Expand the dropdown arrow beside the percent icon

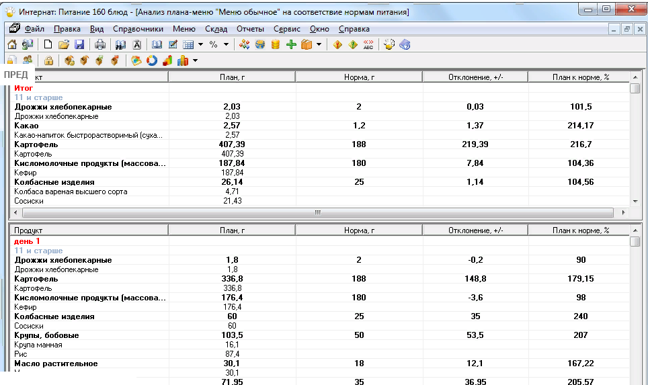click(226, 45)
